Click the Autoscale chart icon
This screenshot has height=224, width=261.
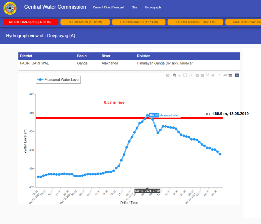207,75
